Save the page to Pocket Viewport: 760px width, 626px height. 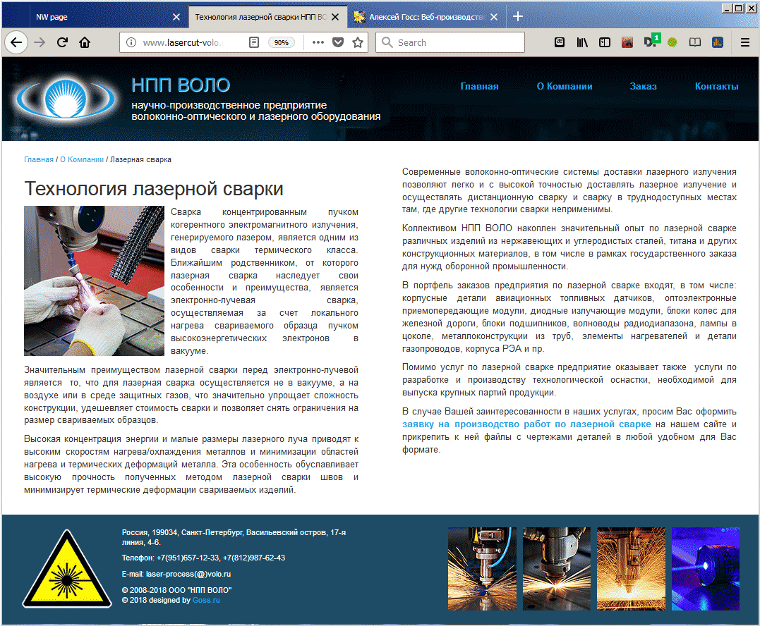(x=338, y=42)
